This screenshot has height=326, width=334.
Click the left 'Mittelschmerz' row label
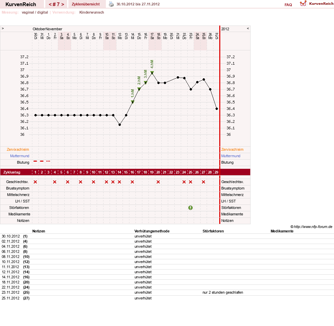point(18,195)
